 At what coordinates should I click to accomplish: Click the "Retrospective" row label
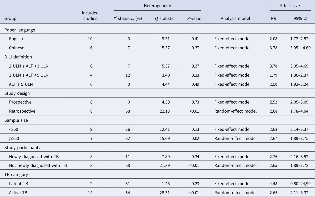[x=22, y=111]
